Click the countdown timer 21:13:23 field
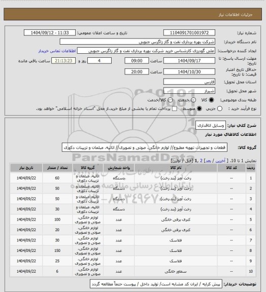Screen dimensions: 266x292 click(63, 61)
